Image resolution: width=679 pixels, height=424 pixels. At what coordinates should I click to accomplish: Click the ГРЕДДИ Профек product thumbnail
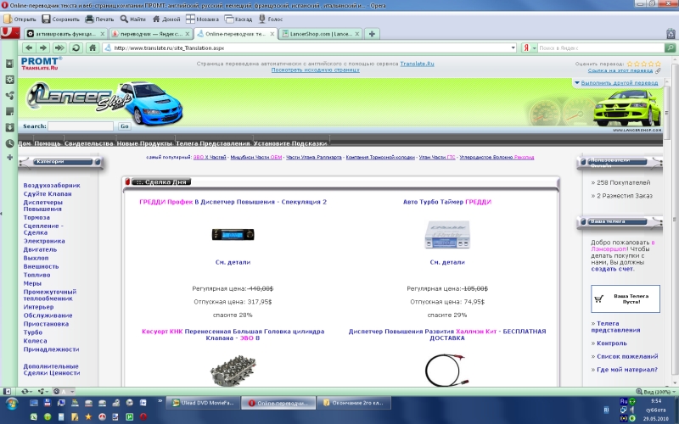click(233, 235)
